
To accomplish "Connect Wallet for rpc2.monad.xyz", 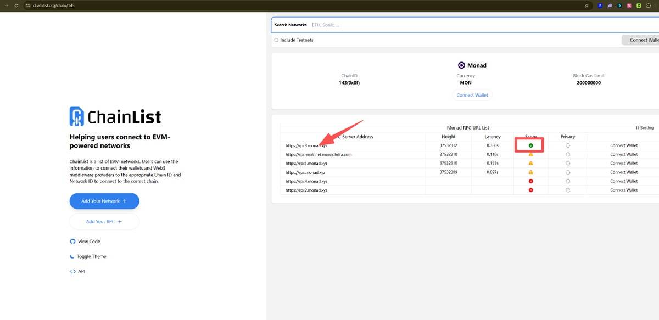I will click(624, 190).
